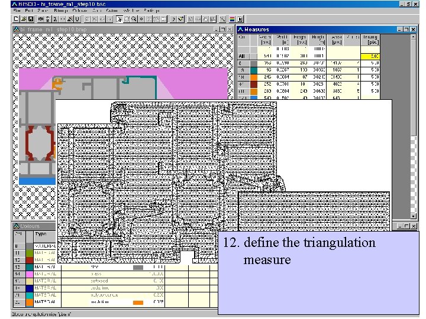
Task: Click the Measures window logo icon
Action: click(240, 29)
